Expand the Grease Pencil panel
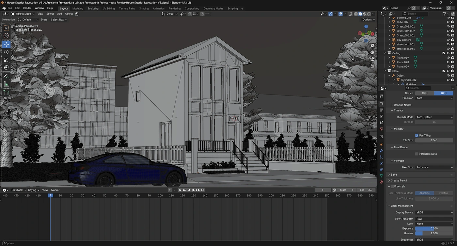This screenshot has height=246, width=457. (x=399, y=181)
